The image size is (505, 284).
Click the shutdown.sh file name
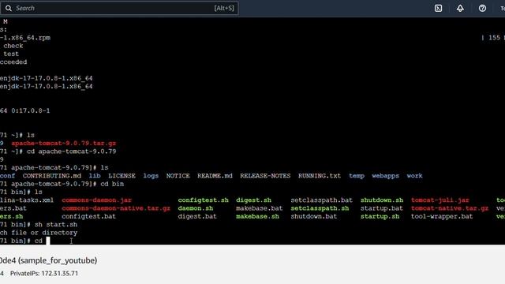[x=382, y=200]
